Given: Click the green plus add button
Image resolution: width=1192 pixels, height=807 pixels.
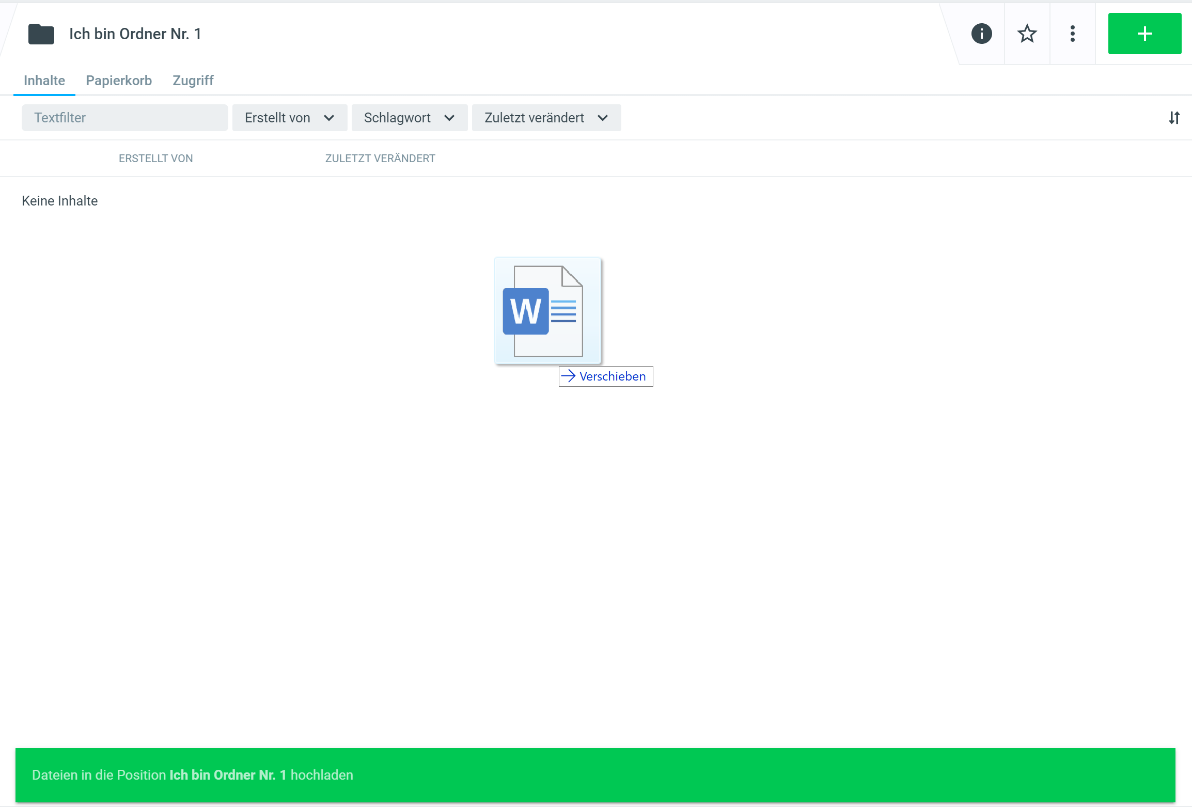Looking at the screenshot, I should (1144, 34).
